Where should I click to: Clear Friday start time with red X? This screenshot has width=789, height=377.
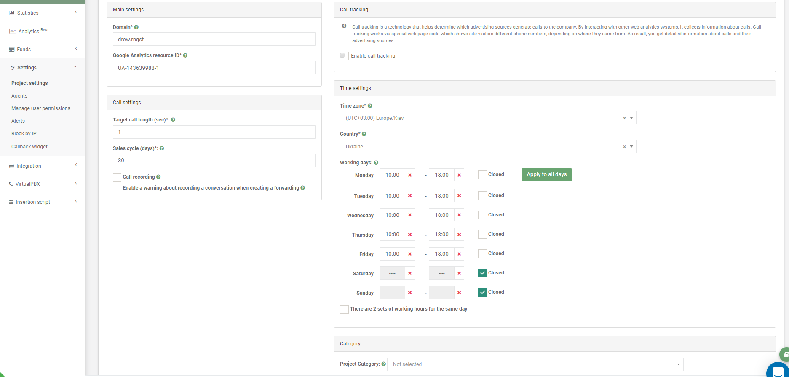pyautogui.click(x=410, y=254)
